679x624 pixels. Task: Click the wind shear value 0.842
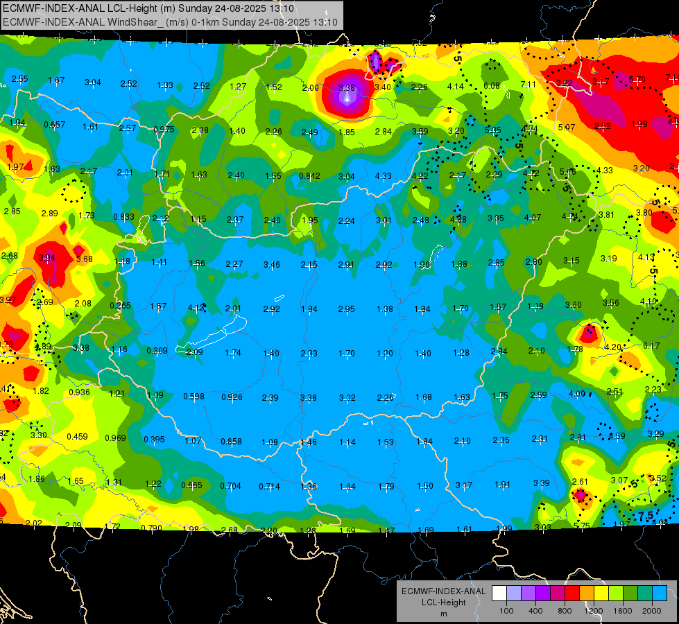click(309, 176)
